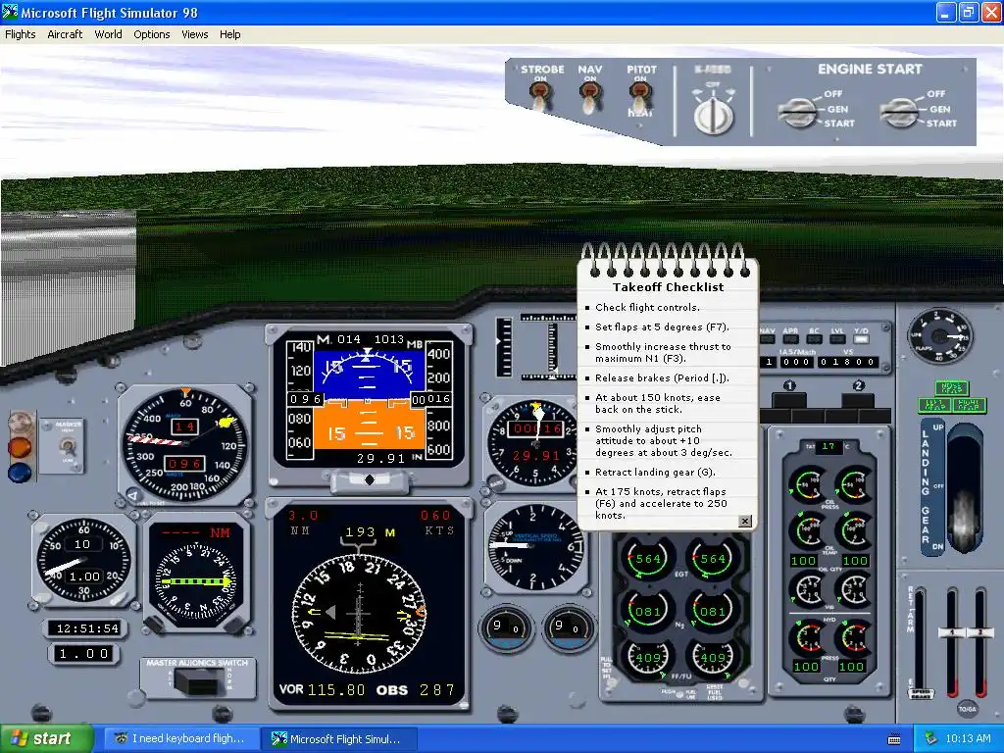Click the altimeter gauge
The width and height of the screenshot is (1004, 753).
[535, 443]
